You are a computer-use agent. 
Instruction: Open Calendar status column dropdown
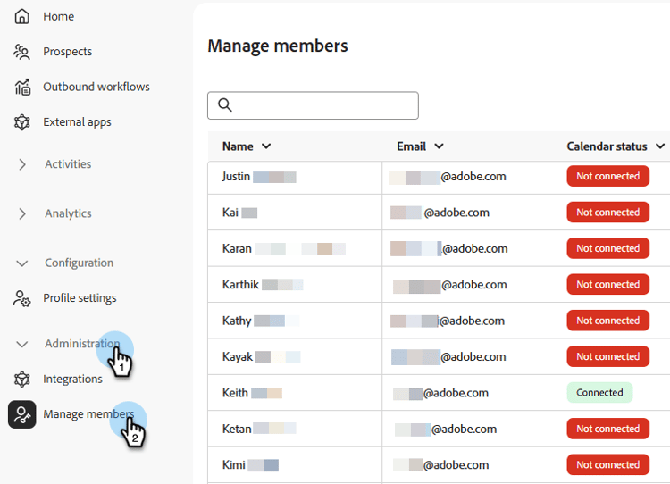click(660, 146)
